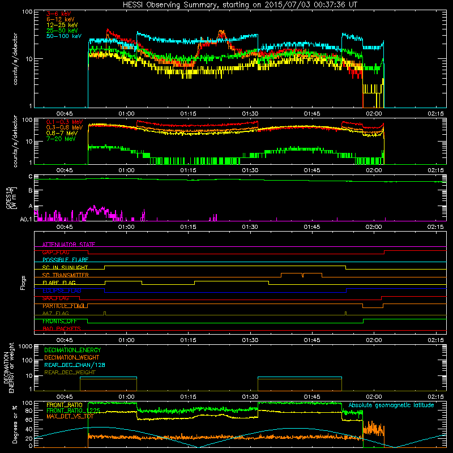The height and width of the screenshot is (453, 453).
Task: Select the 6-12 keV legend label
Action: point(61,19)
